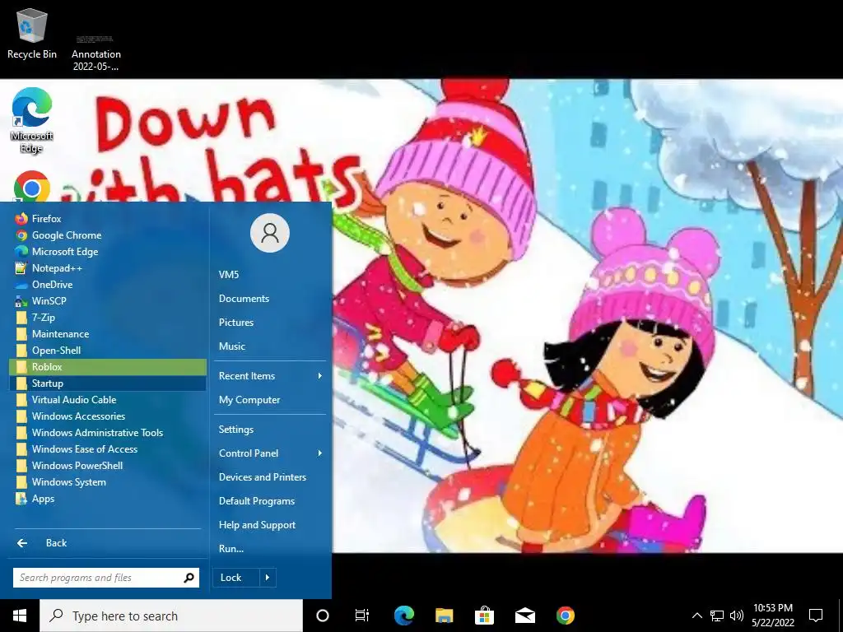Open Google Chrome from the taskbar

coord(565,616)
